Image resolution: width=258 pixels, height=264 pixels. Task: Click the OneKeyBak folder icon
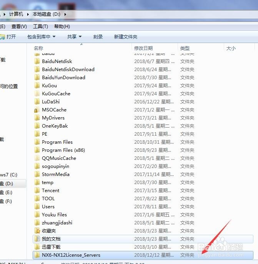[x=37, y=126]
